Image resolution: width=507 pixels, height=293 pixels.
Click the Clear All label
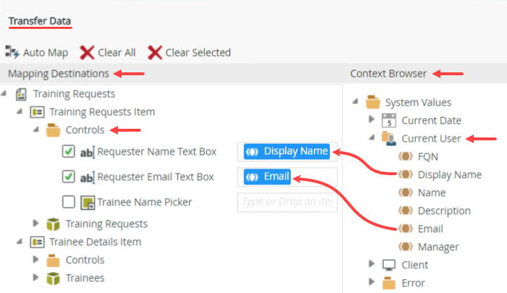coord(116,53)
